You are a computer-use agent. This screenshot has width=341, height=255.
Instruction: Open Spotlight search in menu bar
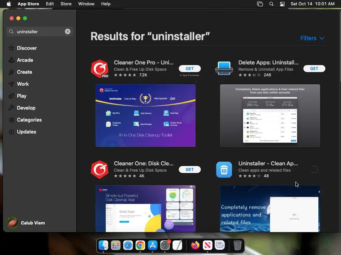click(x=271, y=4)
